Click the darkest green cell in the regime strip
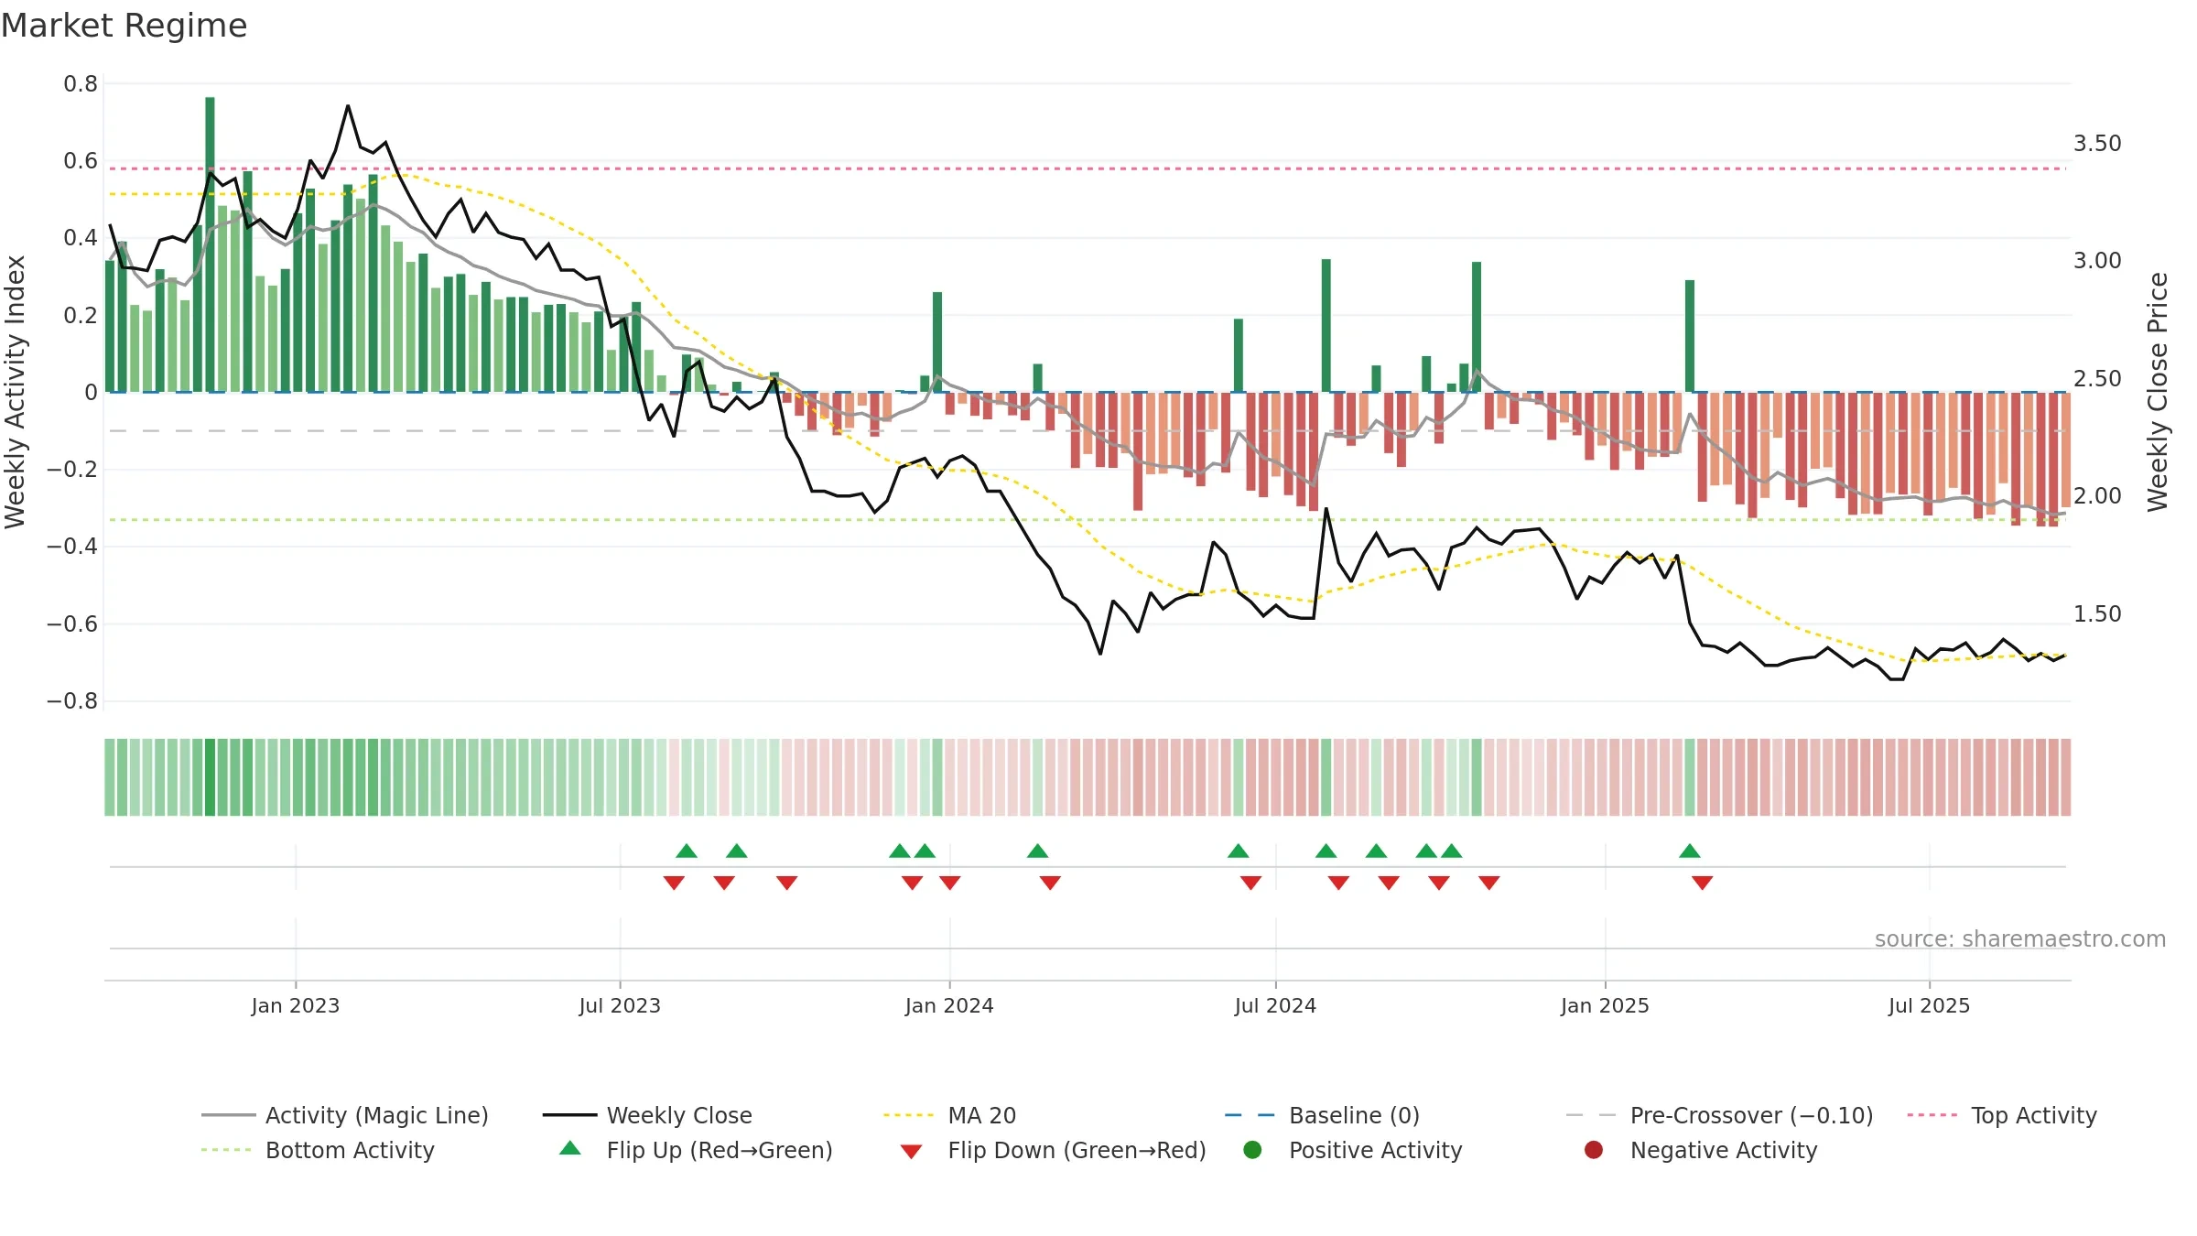The image size is (2197, 1236). 210,777
